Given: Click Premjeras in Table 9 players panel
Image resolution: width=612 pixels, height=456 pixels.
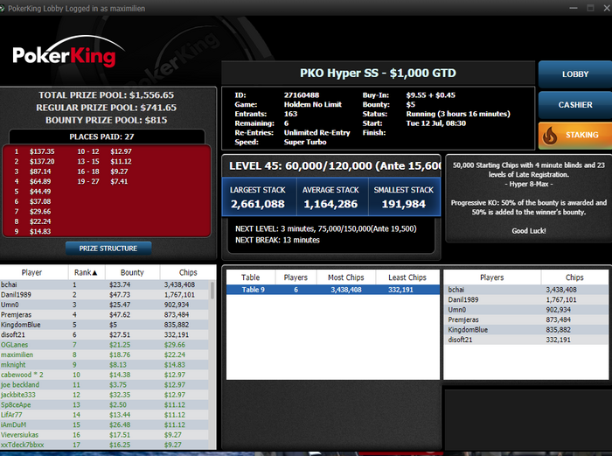Looking at the screenshot, I should [x=526, y=319].
